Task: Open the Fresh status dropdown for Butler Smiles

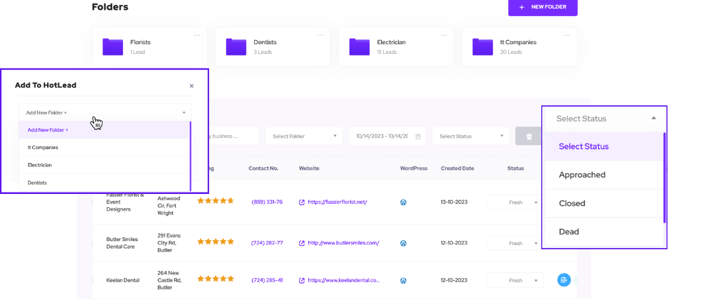Action: pos(515,243)
